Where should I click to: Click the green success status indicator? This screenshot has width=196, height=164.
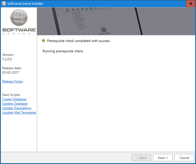point(43,41)
